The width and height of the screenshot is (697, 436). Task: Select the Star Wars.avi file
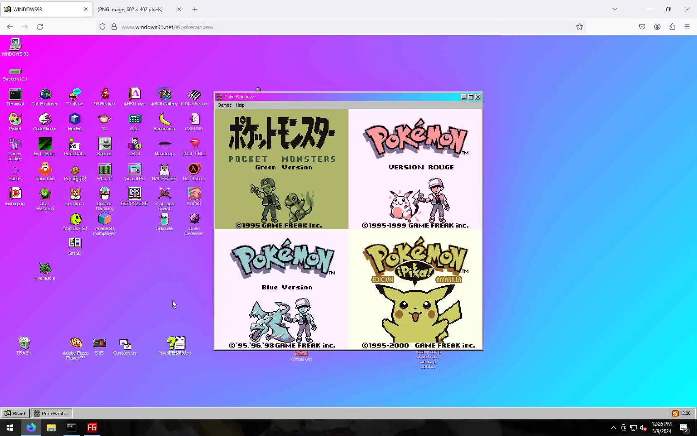tap(45, 199)
